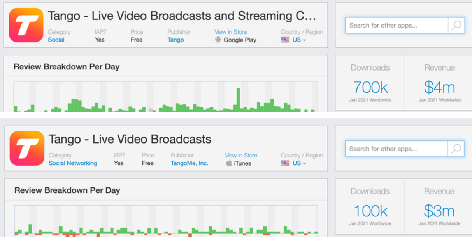This screenshot has width=472, height=237.
Task: Open the Social Networking category link
Action: click(x=73, y=163)
